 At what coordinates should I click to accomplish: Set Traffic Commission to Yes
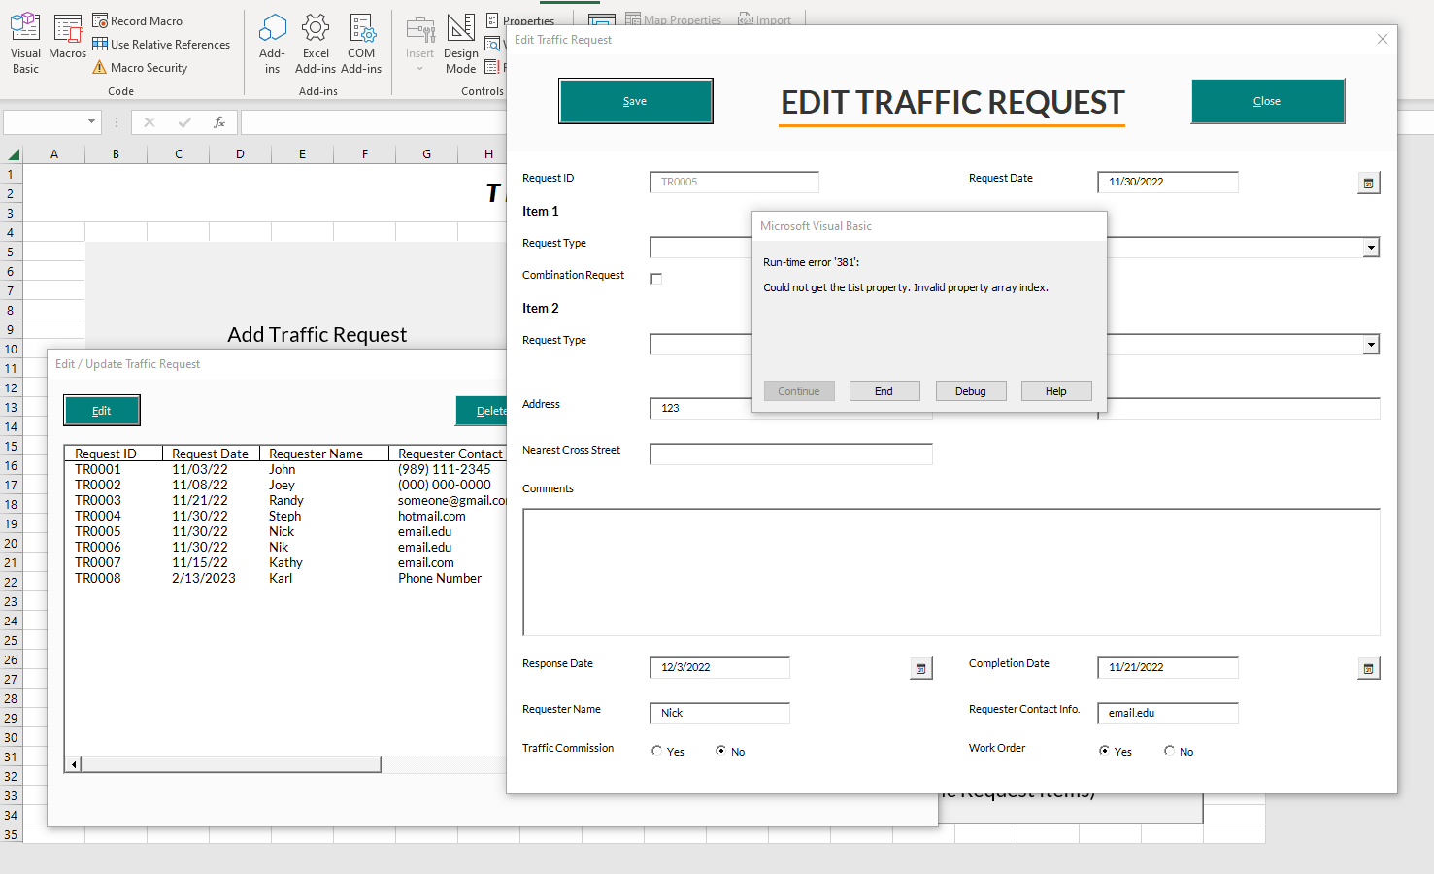click(656, 750)
